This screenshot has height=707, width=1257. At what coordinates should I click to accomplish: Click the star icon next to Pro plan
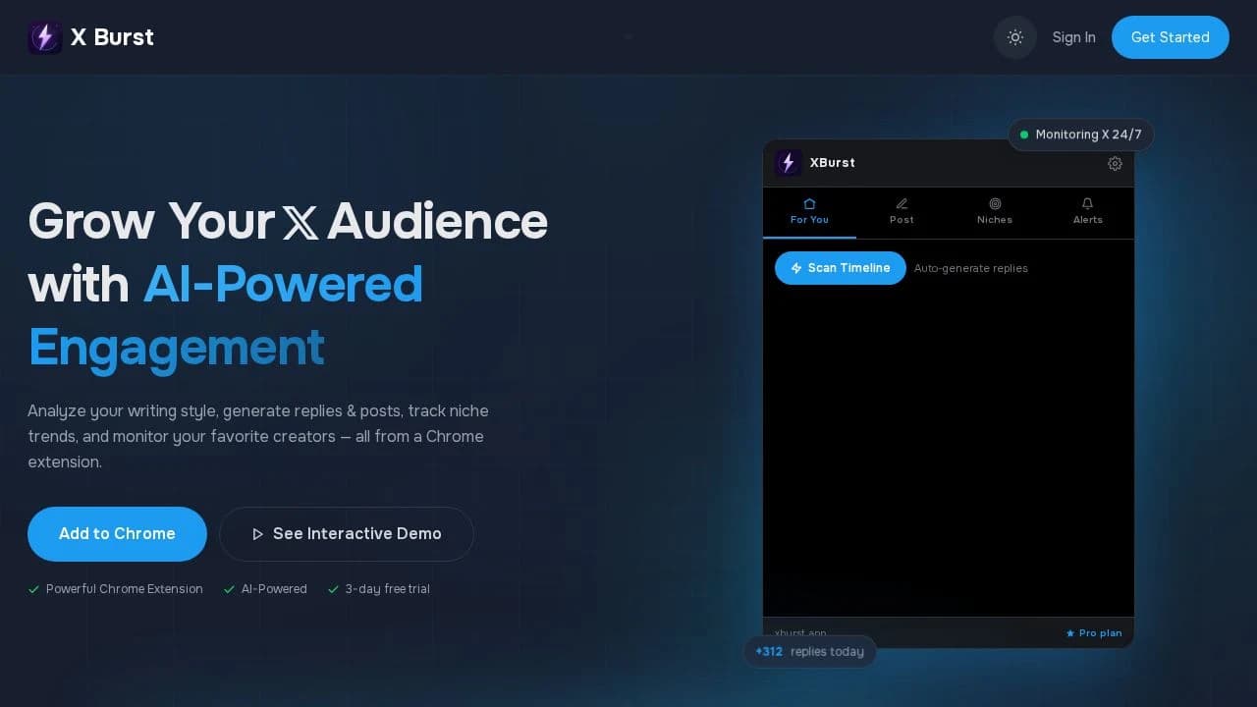(1069, 632)
